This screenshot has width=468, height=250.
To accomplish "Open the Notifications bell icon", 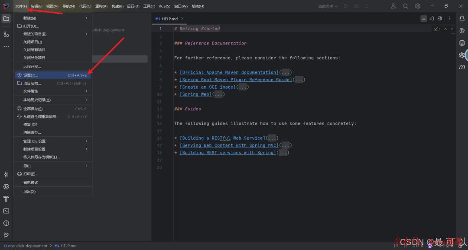I will (x=462, y=19).
